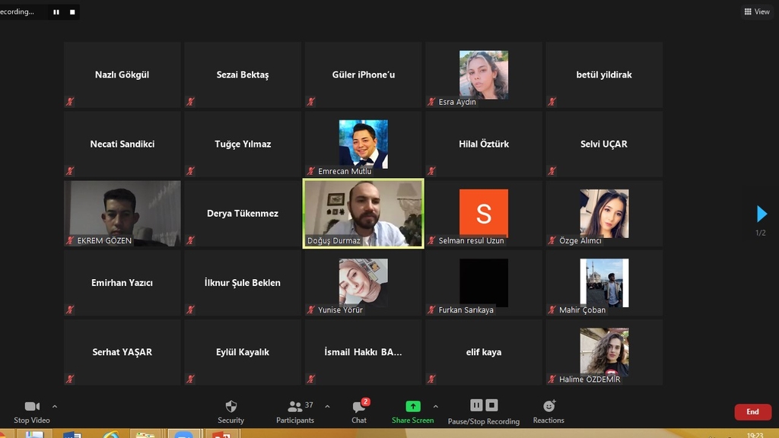Go to next gallery page arrow
Screen dimensions: 779x438
(762, 214)
